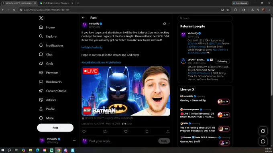Open the post's three-dot more menu
Screen dimensions: 273x153
169,24
